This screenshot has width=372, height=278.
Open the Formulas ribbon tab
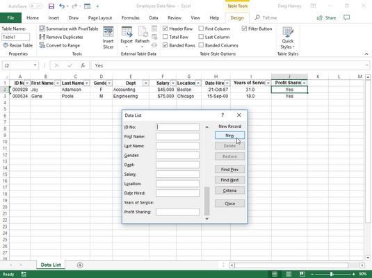click(x=131, y=18)
